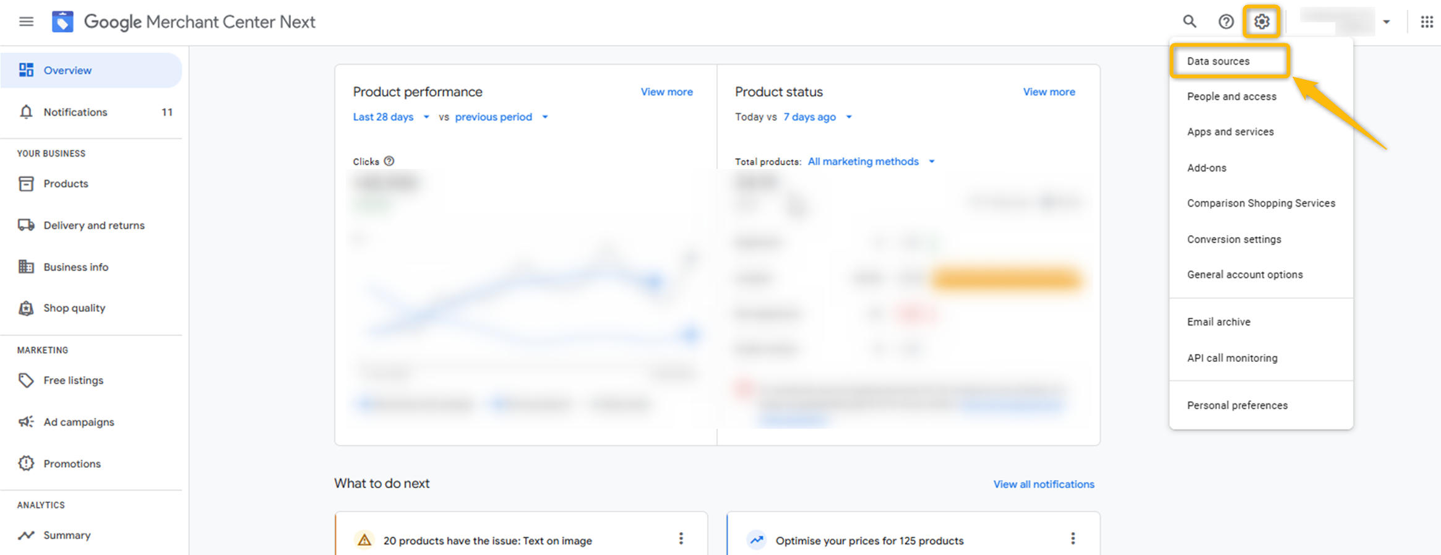Click View more for Product performance
The width and height of the screenshot is (1441, 555).
click(666, 92)
